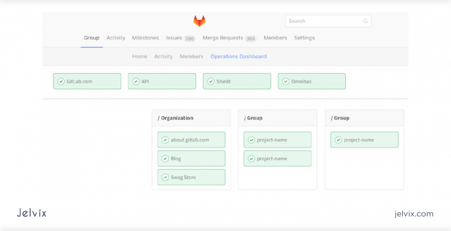Open the Milestones tab
The image size is (451, 231).
point(145,38)
